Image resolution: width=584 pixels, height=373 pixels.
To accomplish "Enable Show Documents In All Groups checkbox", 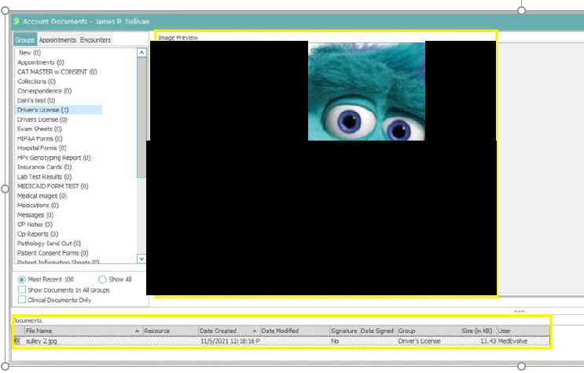I will point(21,290).
